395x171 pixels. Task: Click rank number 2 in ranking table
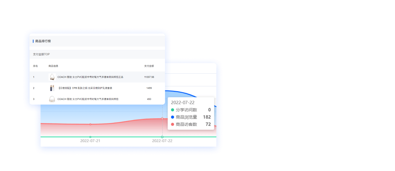[x=34, y=88]
